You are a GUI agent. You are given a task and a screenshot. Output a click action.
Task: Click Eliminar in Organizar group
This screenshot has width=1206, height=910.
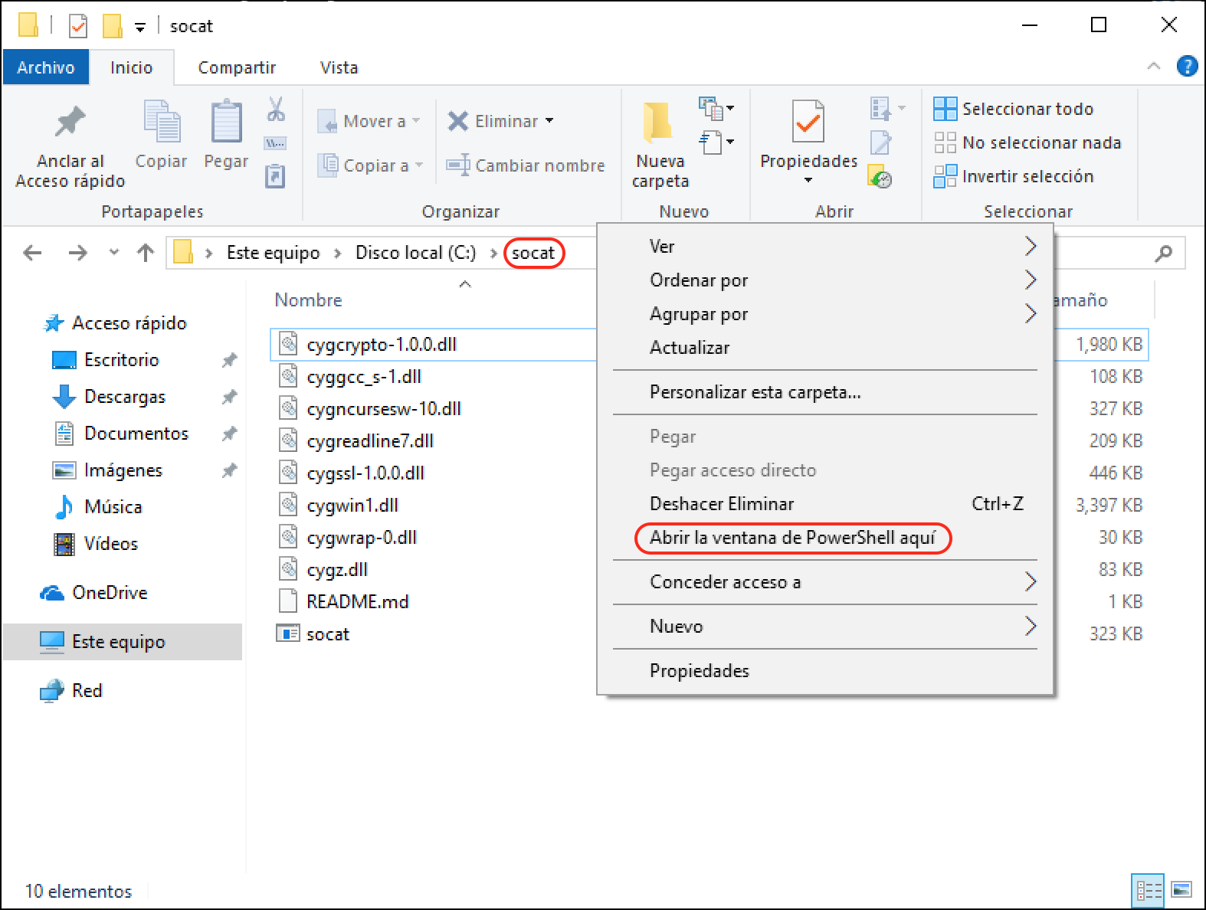(500, 121)
